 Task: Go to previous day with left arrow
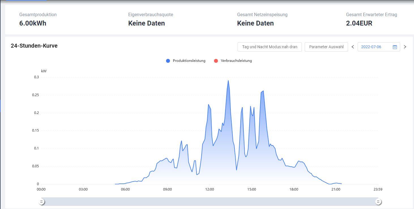(x=353, y=47)
